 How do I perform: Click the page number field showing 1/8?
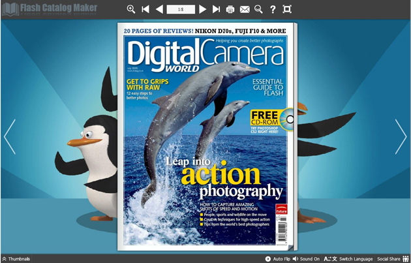tap(181, 9)
